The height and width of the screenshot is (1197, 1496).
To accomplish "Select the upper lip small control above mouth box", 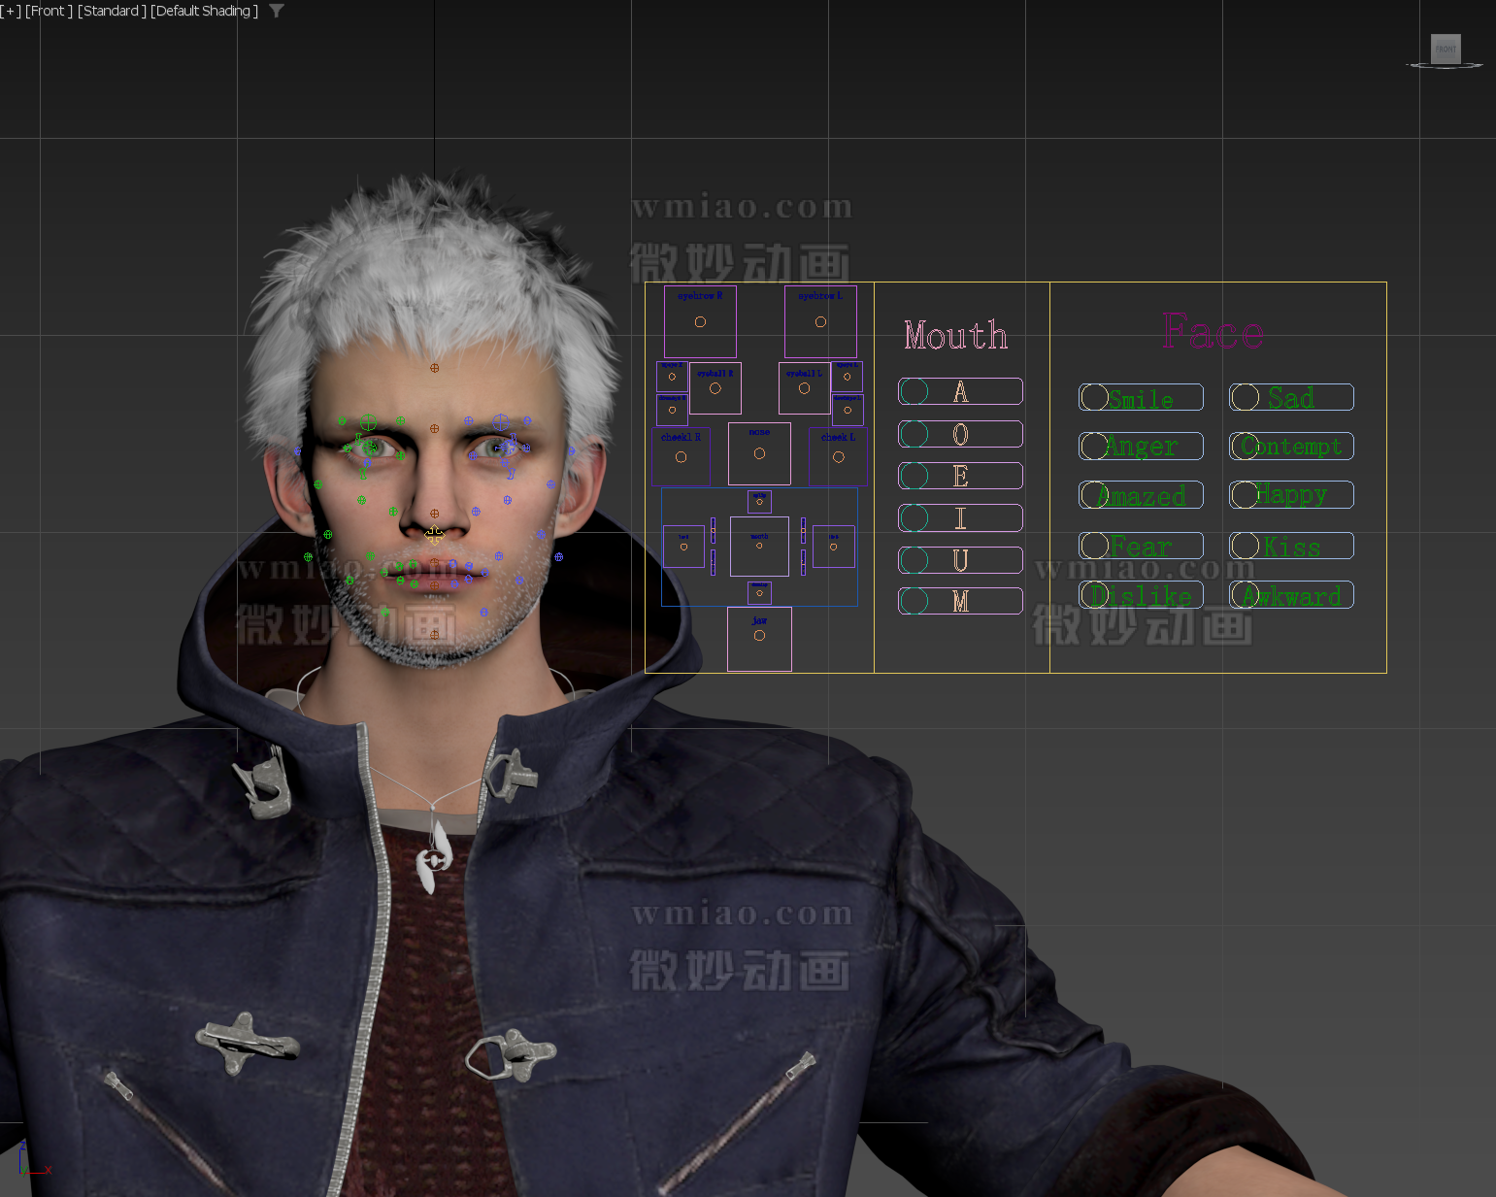I will pos(759,501).
